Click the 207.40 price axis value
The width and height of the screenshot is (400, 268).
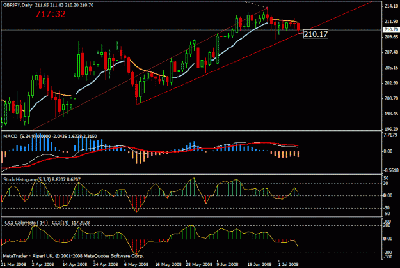pyautogui.click(x=391, y=52)
